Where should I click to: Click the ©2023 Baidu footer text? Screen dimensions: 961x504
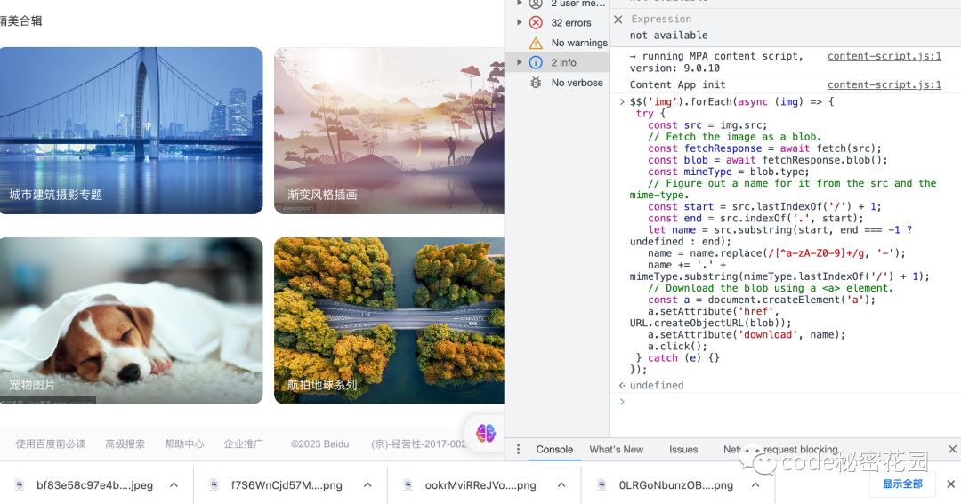[320, 444]
